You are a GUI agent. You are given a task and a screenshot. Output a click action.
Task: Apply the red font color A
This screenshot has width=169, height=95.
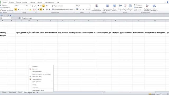click(x=34, y=9)
